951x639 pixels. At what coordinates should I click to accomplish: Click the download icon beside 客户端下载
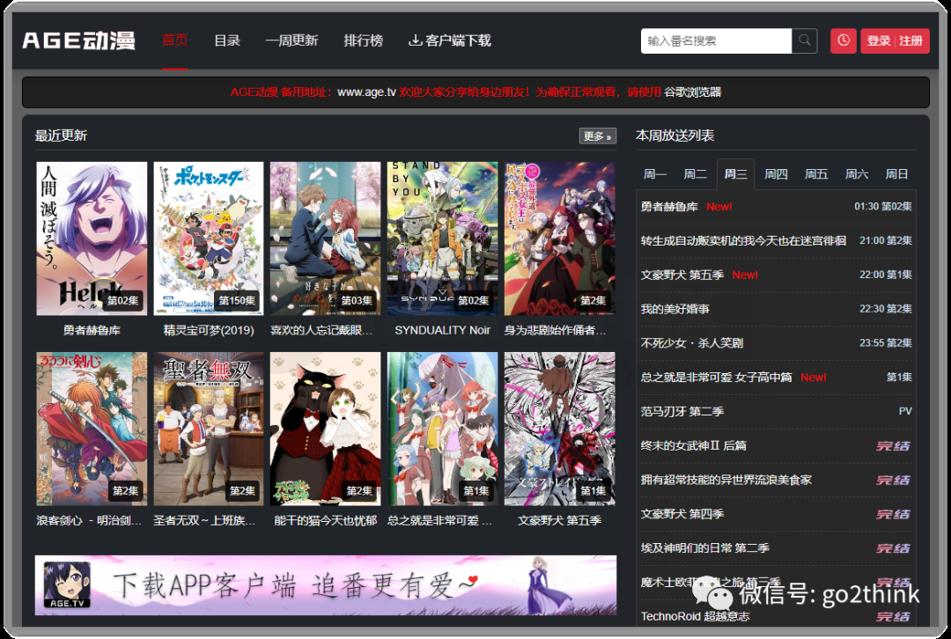(416, 40)
